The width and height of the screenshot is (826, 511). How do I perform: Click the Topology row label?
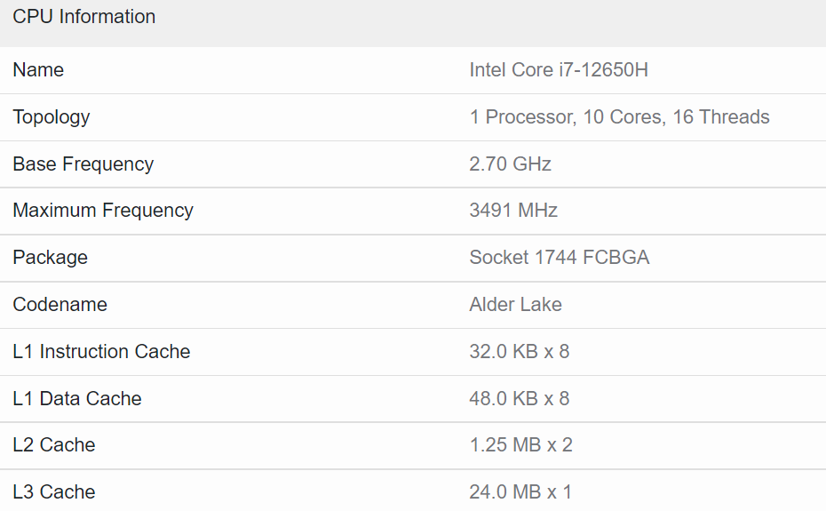click(52, 117)
